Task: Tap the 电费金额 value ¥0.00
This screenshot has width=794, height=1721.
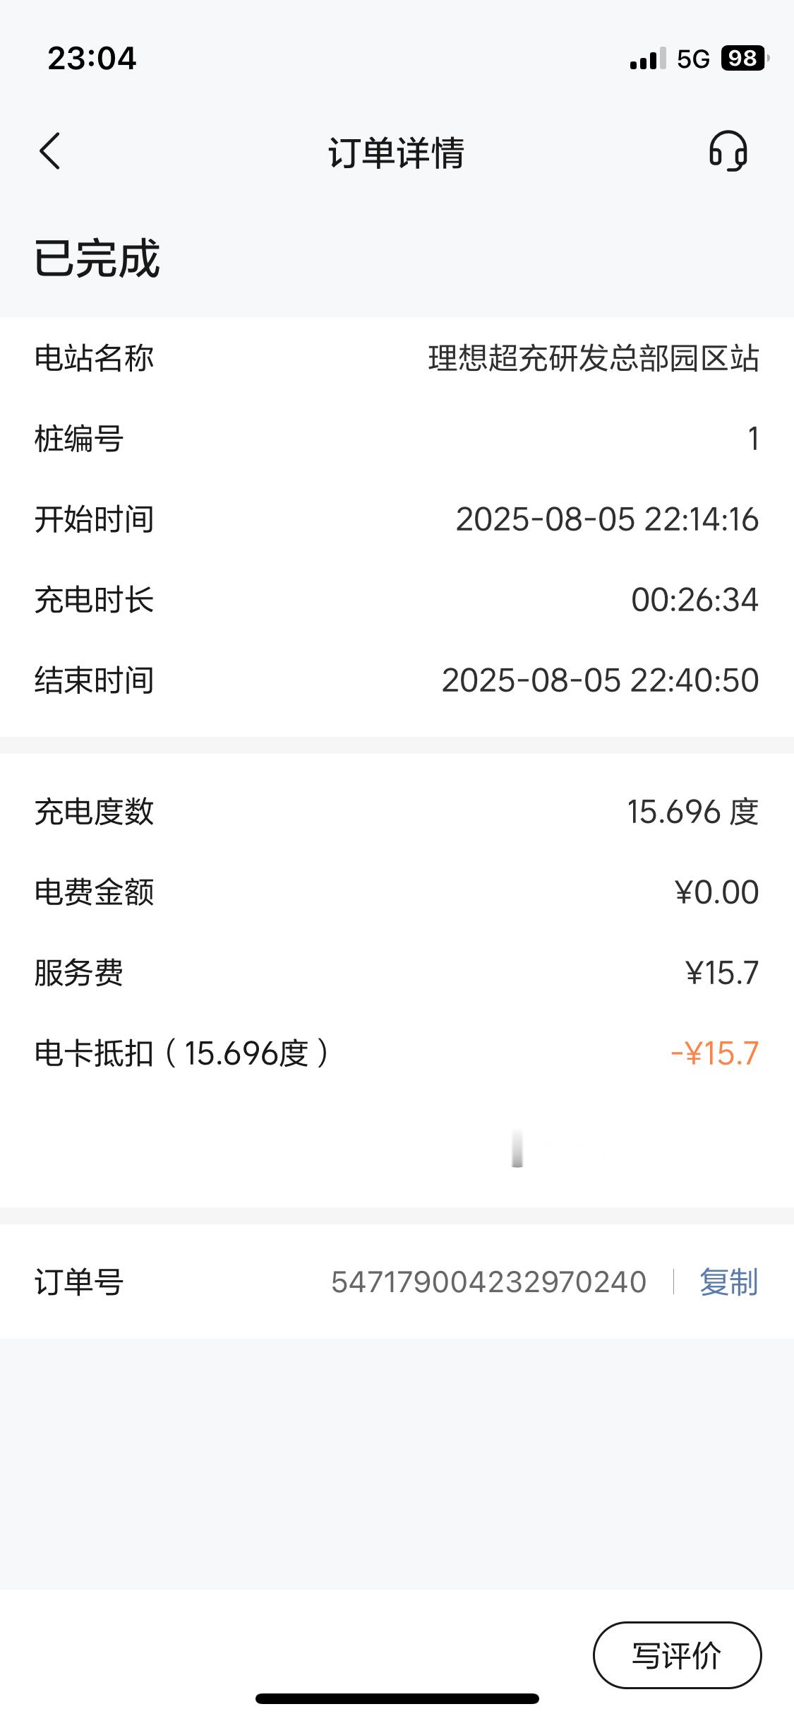Action: [x=716, y=892]
